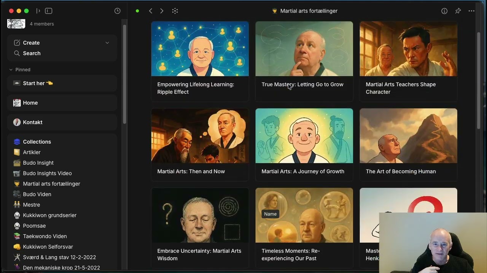Open Den mekaniske krop 21-5-2022

click(62, 268)
